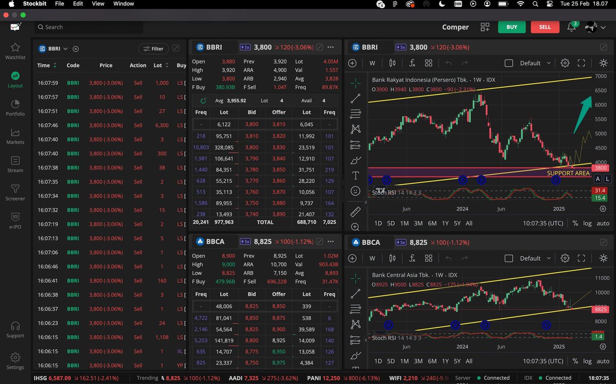The width and height of the screenshot is (616, 384).
Task: Toggle the sun theme switch in BBRI chart
Action: coord(603,63)
